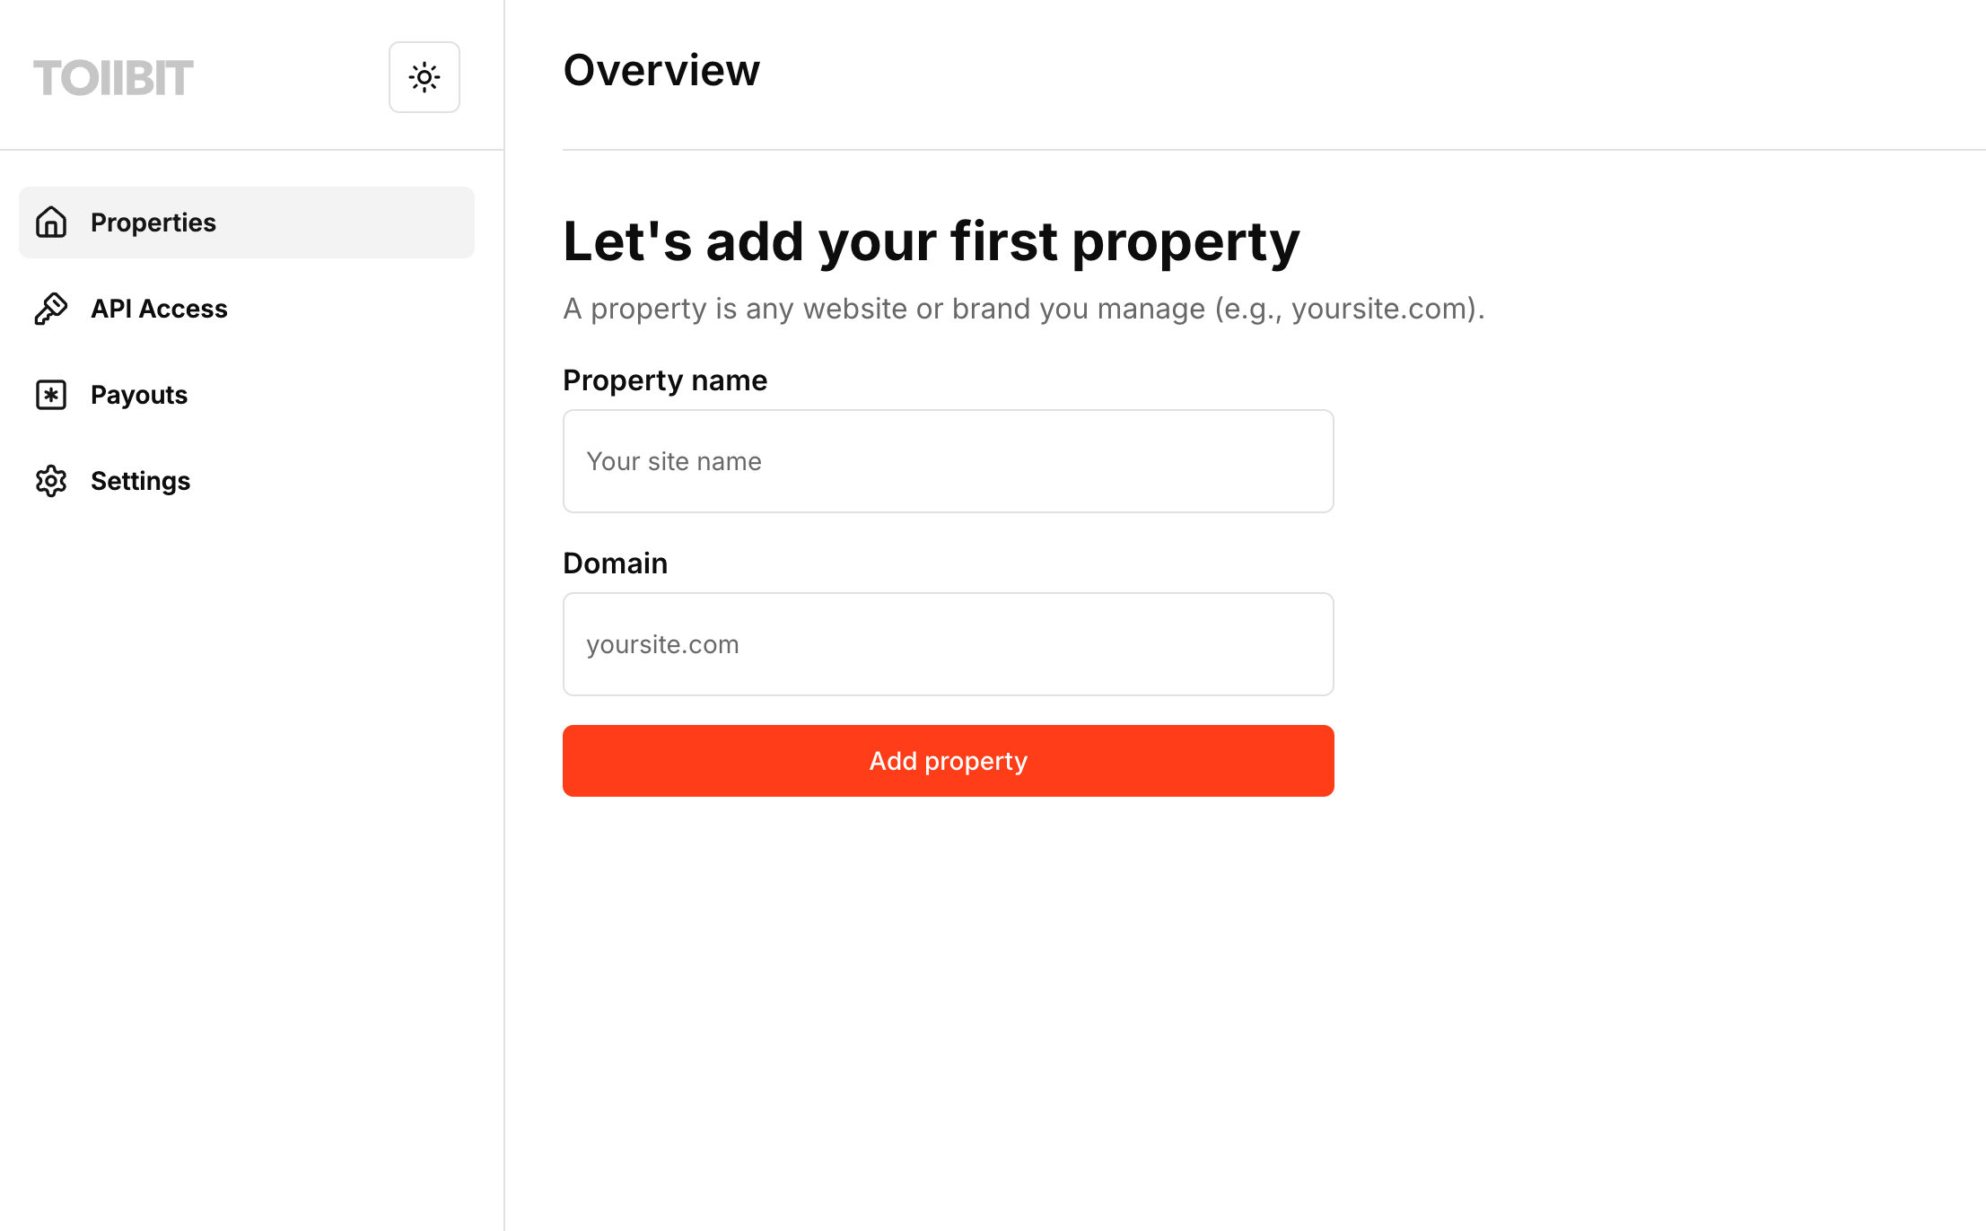
Task: Click the "Your site name" placeholder text
Action: point(674,461)
